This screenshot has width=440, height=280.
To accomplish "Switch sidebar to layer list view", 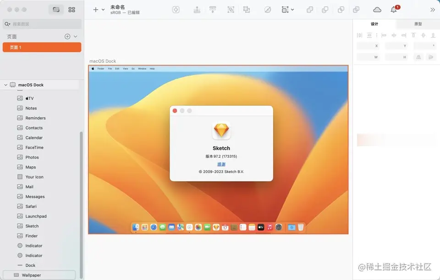I will 56,10.
